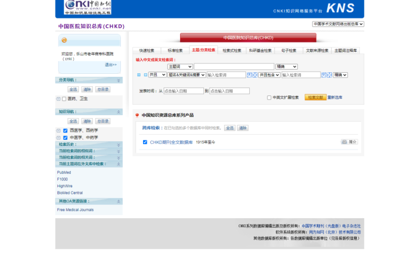Open the second-row 精确 dropdown
413x258 pixels.
(x=340, y=75)
